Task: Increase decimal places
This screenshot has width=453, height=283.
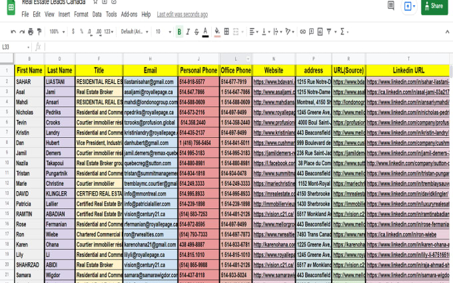Action: point(99,32)
